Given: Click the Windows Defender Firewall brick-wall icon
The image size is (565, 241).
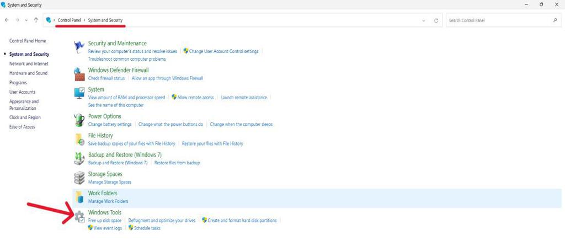Looking at the screenshot, I should coord(79,74).
